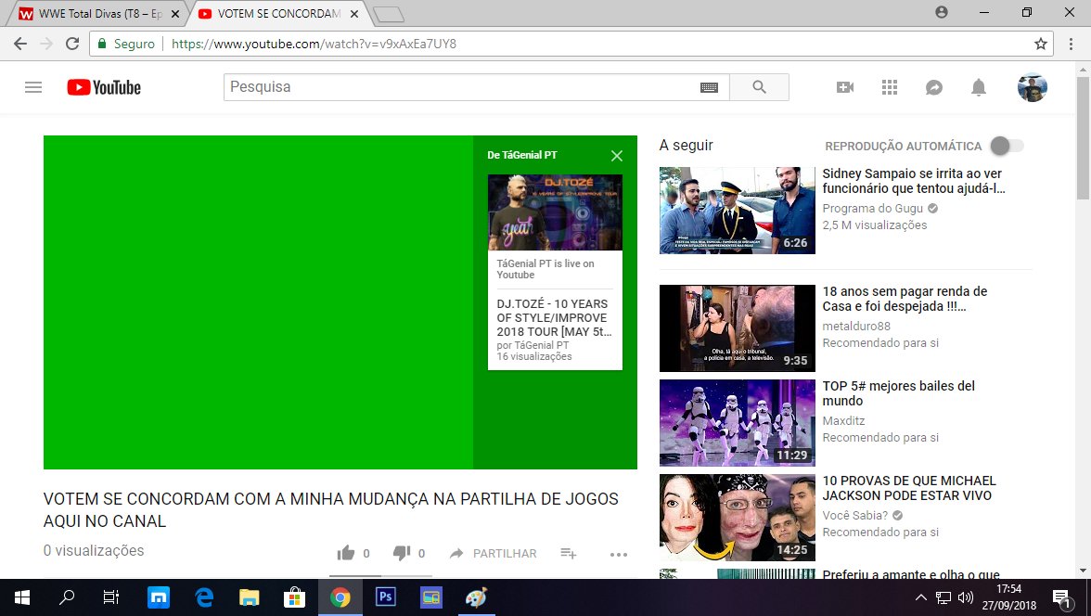The image size is (1091, 616).
Task: Open a new Chrome tab
Action: point(388,14)
